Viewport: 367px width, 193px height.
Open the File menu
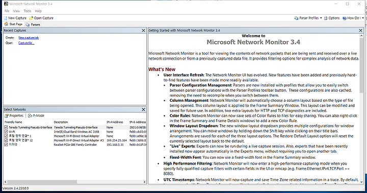pyautogui.click(x=7, y=11)
